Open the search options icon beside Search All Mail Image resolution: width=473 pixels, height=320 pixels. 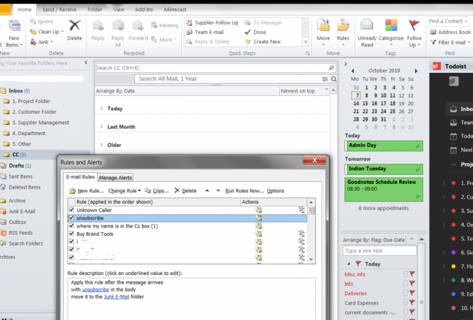pos(325,79)
